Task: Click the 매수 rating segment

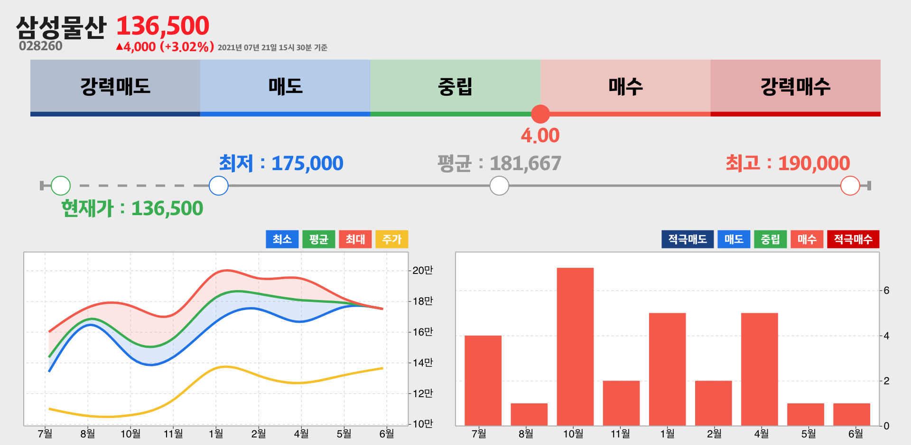Action: pos(625,88)
